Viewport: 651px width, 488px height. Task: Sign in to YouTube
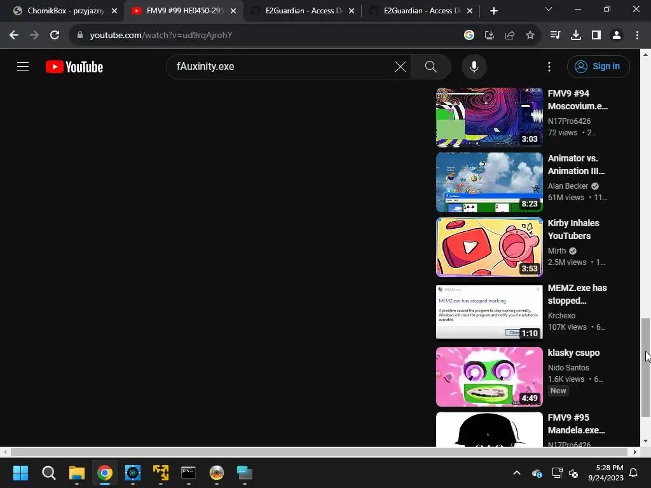click(598, 66)
